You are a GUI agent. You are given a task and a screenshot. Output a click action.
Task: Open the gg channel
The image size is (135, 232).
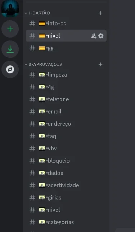(x=66, y=48)
